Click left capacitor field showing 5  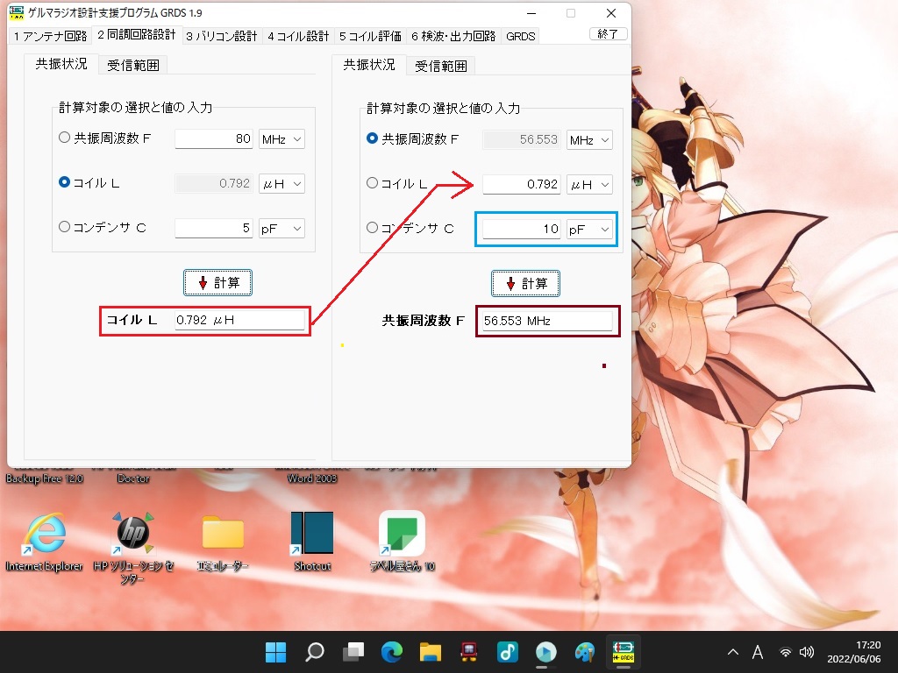click(x=214, y=229)
